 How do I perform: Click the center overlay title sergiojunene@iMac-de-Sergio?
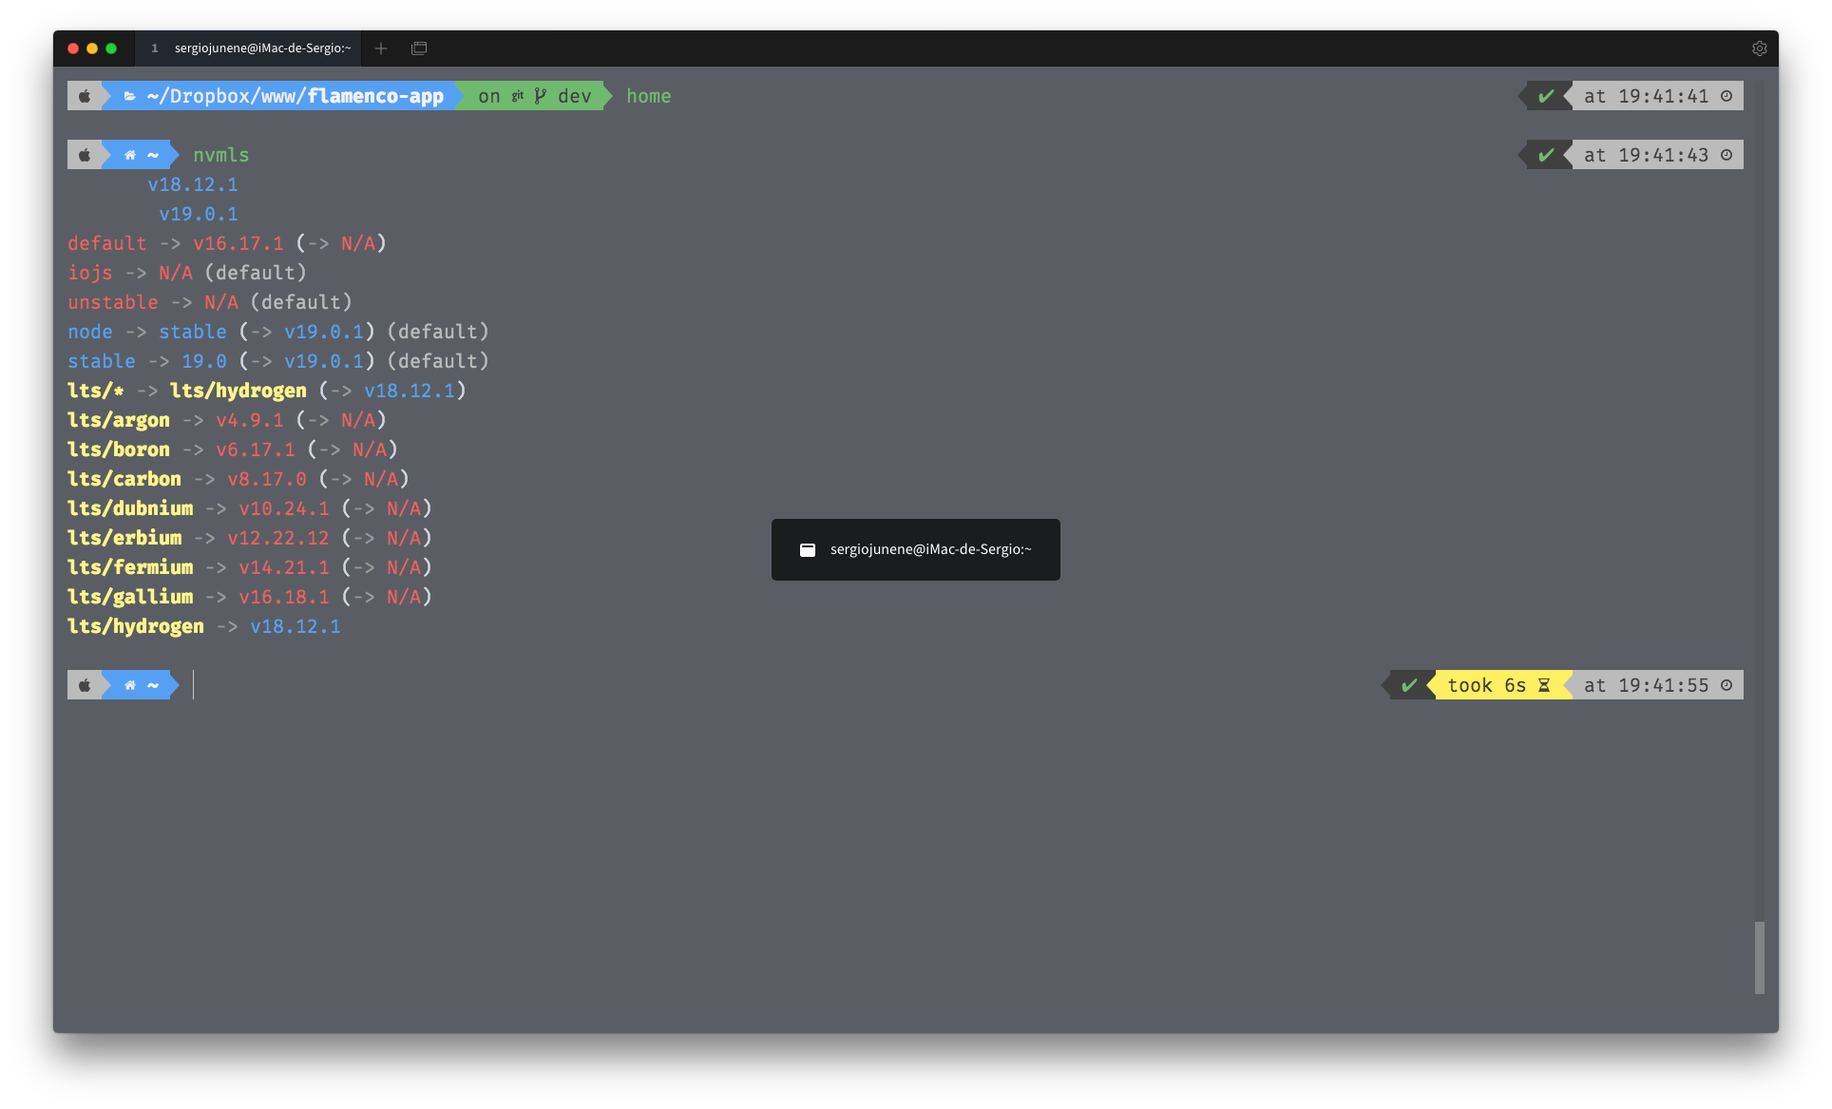click(930, 549)
